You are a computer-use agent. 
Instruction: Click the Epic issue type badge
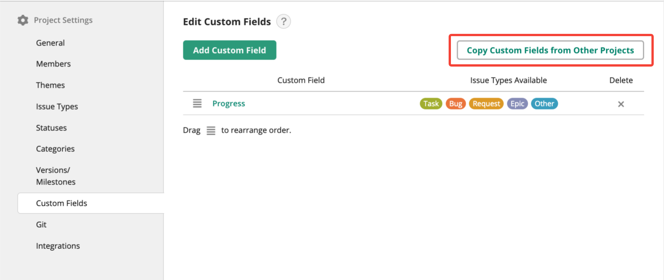pyautogui.click(x=517, y=103)
